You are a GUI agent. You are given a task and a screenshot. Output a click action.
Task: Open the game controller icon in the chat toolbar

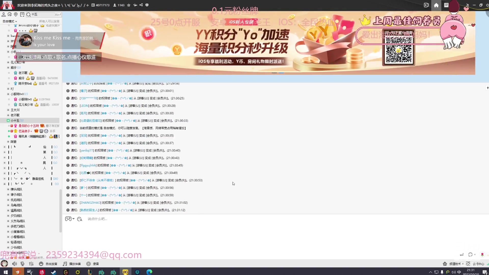click(68, 219)
